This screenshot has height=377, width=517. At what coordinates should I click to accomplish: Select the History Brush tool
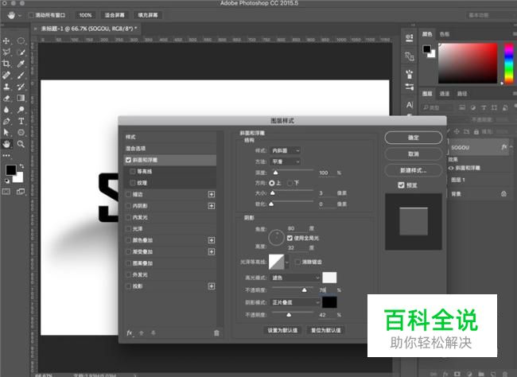click(x=21, y=87)
